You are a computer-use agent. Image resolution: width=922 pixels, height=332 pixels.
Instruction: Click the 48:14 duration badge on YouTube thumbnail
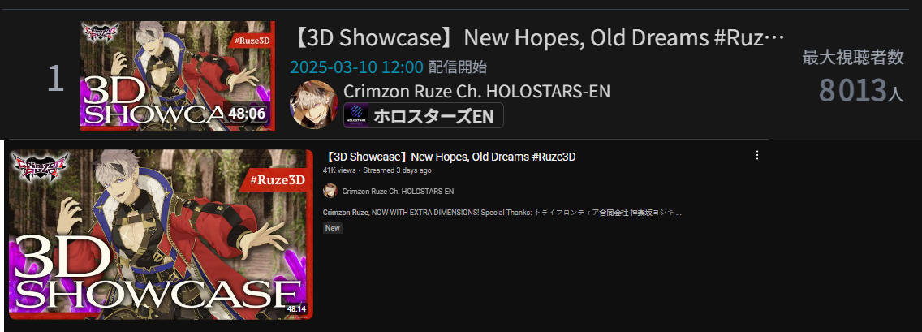[296, 309]
